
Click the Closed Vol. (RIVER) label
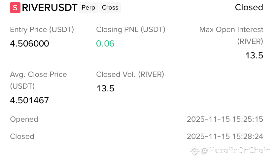(130, 75)
